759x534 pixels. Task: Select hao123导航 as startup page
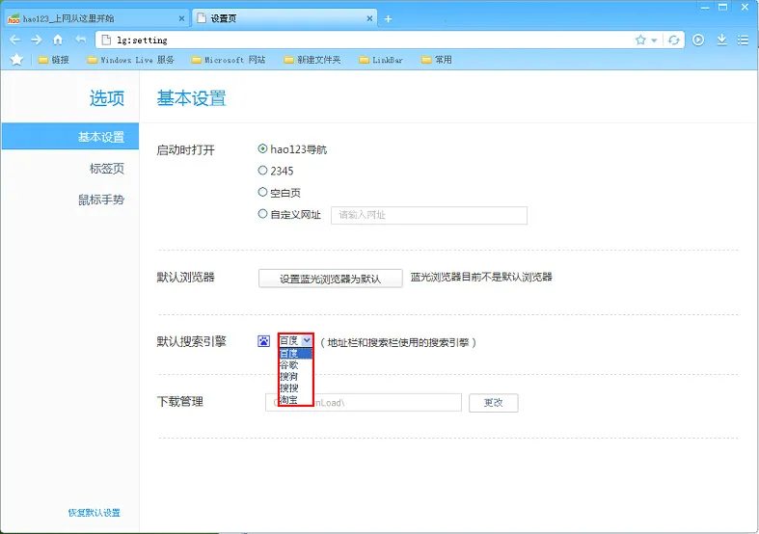click(x=263, y=149)
